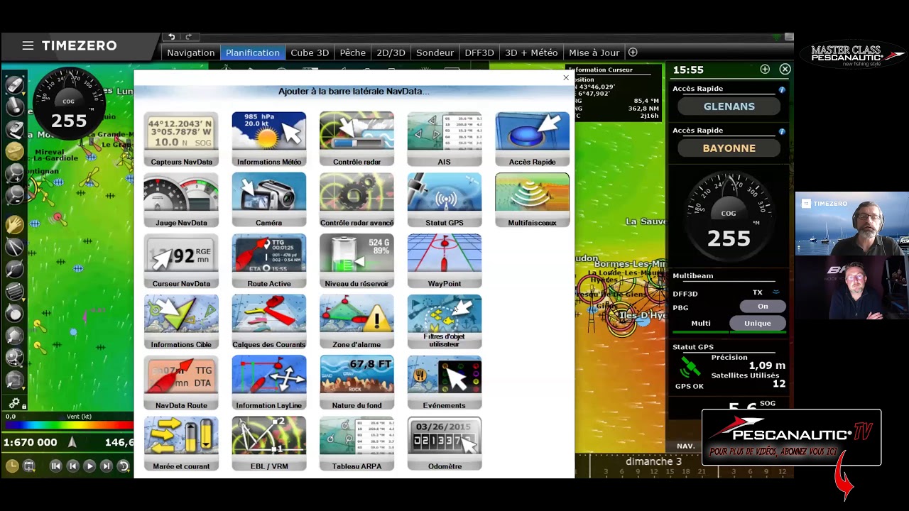Click the redo arrow in title bar
The height and width of the screenshot is (511, 909).
pyautogui.click(x=188, y=37)
